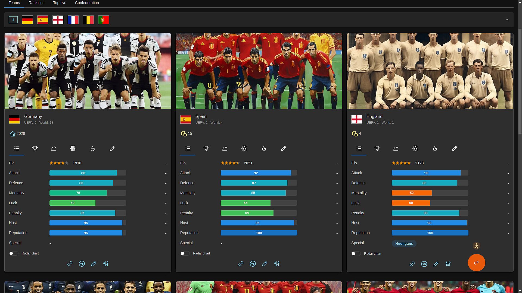Switch to the Rankings tab

(x=36, y=3)
